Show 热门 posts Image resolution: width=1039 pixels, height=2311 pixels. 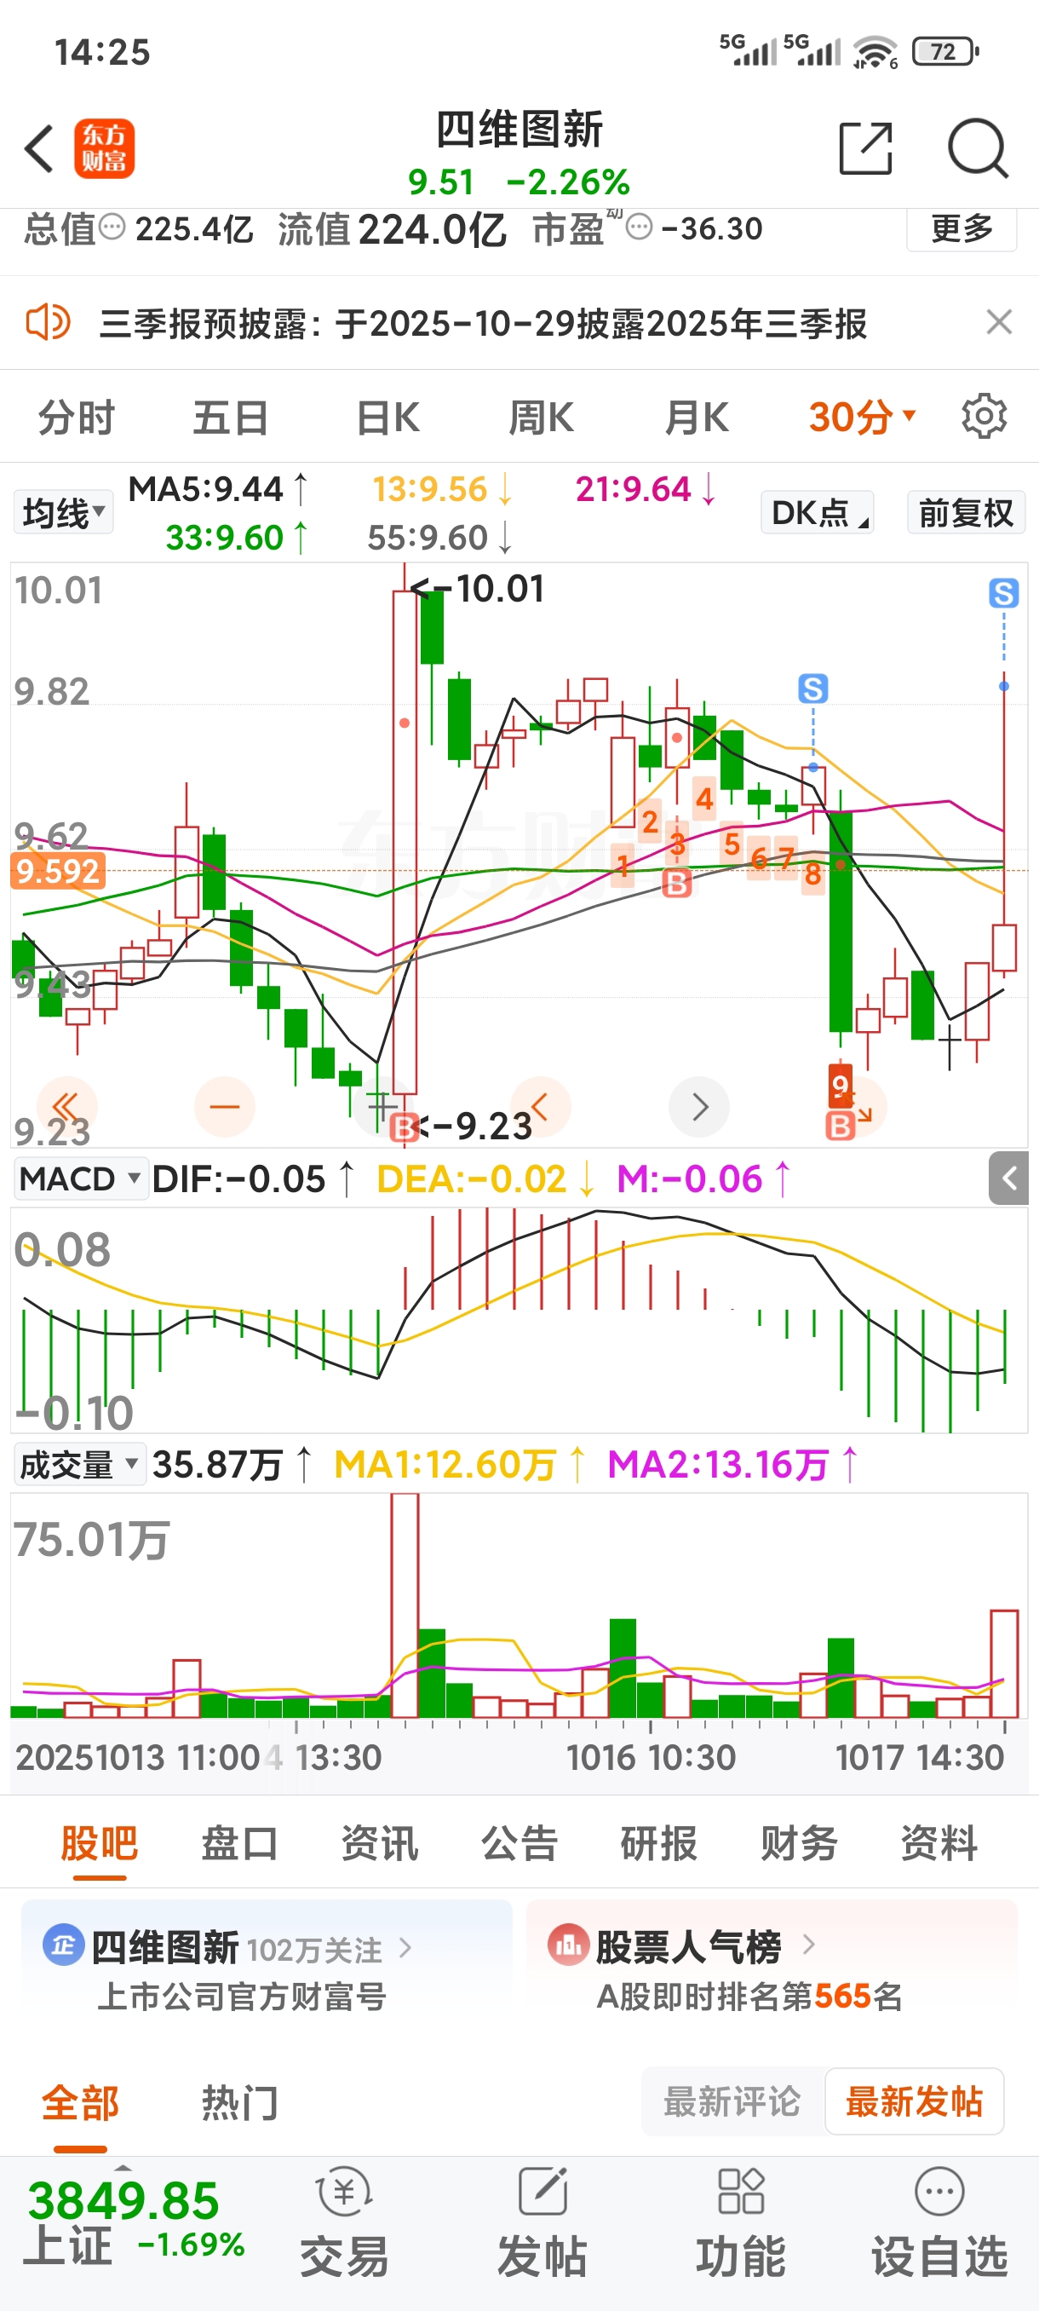pyautogui.click(x=239, y=2102)
